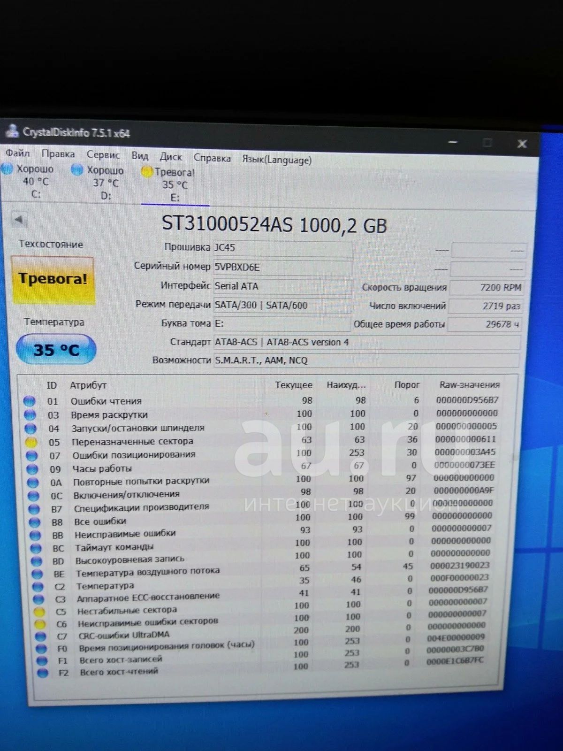Click the blue icon for F1 Всего хост-записей
The image size is (563, 751).
click(x=42, y=660)
